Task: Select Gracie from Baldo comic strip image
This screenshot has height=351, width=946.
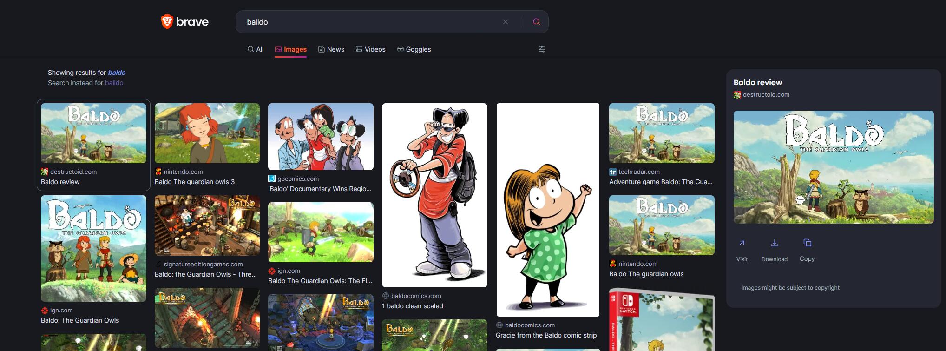Action: 548,210
